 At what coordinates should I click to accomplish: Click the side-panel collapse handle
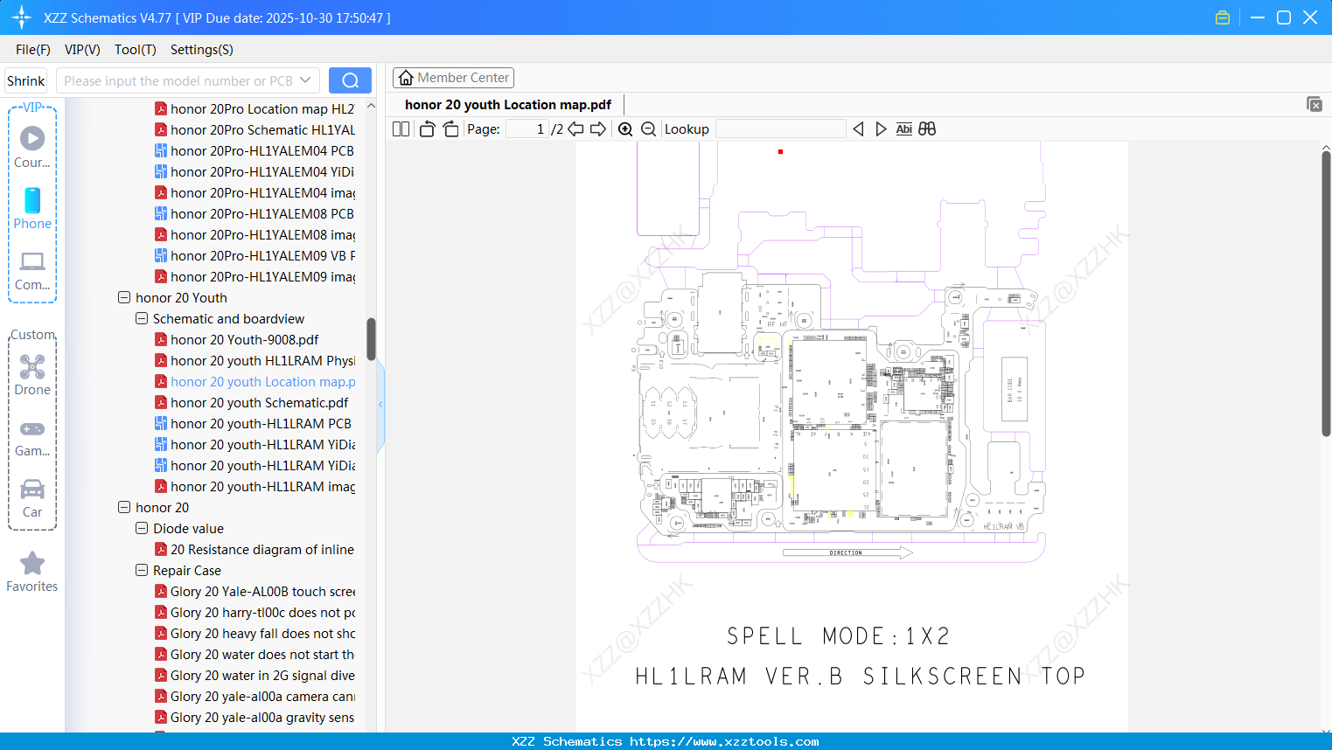380,404
